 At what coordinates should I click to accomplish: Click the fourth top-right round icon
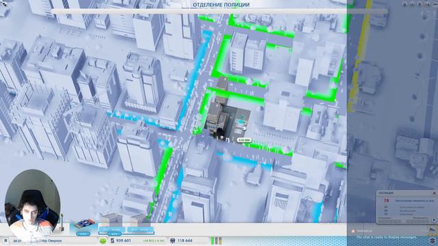(x=428, y=5)
